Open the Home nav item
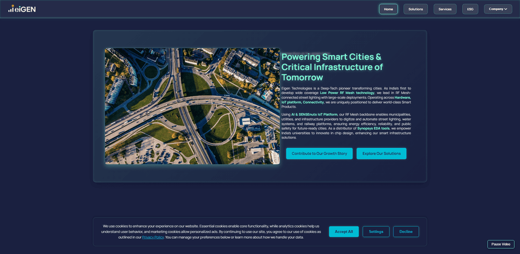Viewport: 520px width, 254px height. click(x=388, y=9)
